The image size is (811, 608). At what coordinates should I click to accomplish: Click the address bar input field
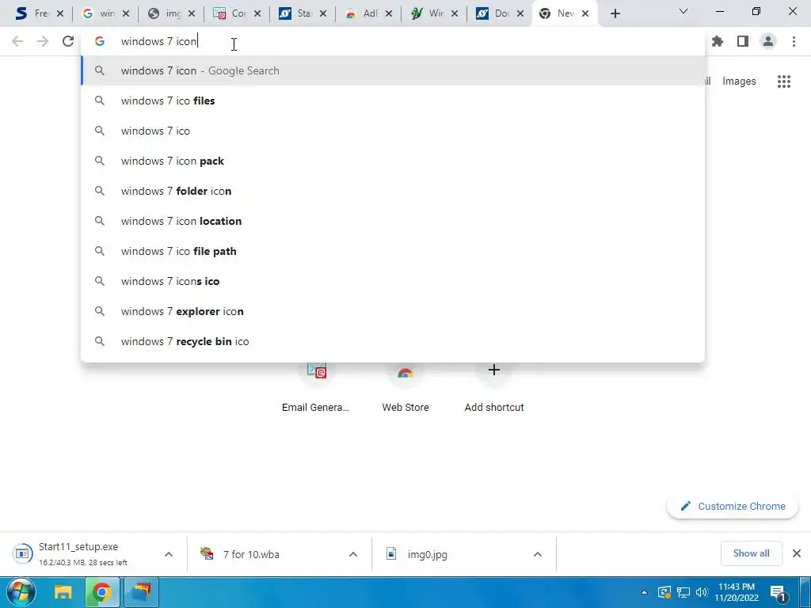pyautogui.click(x=393, y=41)
